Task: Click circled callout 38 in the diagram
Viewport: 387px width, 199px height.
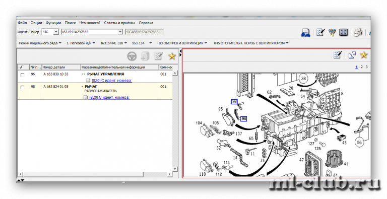Action: tap(303, 79)
